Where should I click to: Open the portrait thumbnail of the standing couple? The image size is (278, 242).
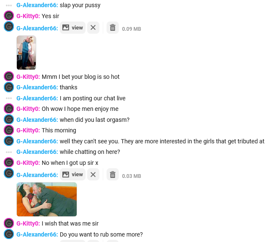pos(26,53)
